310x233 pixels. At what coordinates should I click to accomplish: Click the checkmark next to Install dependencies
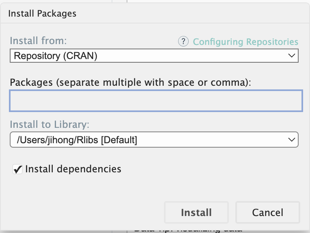pos(17,169)
